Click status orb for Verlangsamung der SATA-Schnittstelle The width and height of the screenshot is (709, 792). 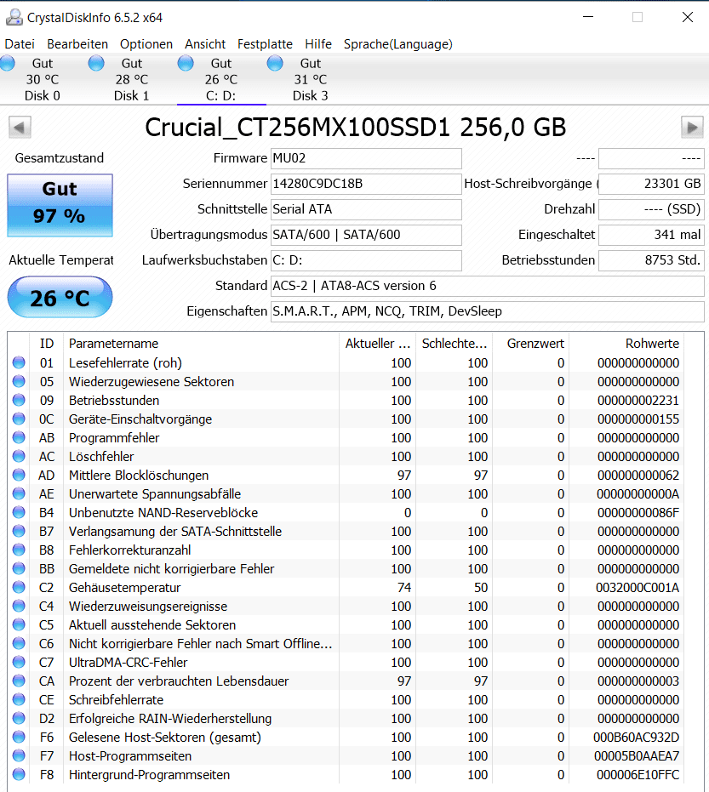(19, 531)
